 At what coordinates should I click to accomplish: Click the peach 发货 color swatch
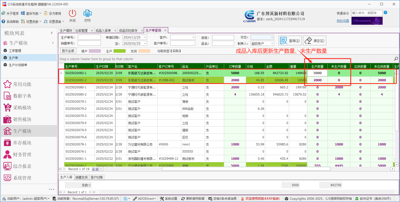pos(144,51)
